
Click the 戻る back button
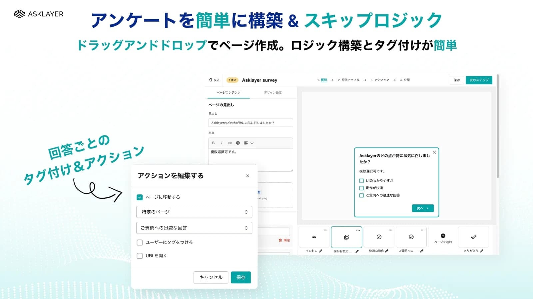coord(214,80)
